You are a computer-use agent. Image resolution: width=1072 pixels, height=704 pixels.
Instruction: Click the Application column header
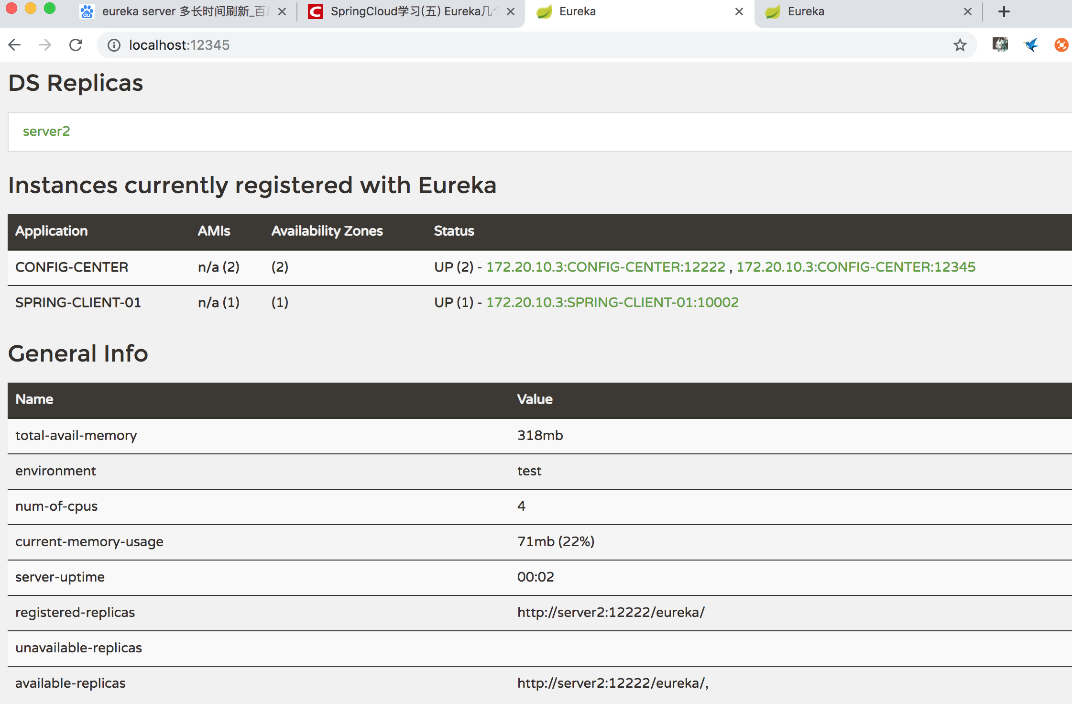point(52,231)
